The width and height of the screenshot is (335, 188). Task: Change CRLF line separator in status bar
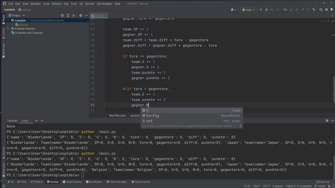pos(256,186)
